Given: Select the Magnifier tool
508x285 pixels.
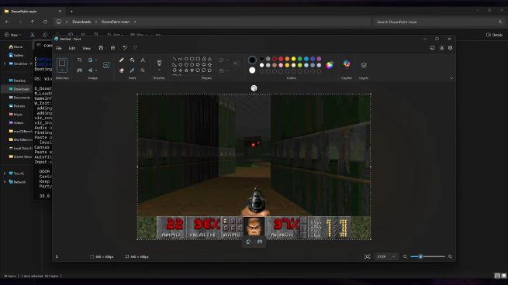Looking at the screenshot, I should pos(143,70).
